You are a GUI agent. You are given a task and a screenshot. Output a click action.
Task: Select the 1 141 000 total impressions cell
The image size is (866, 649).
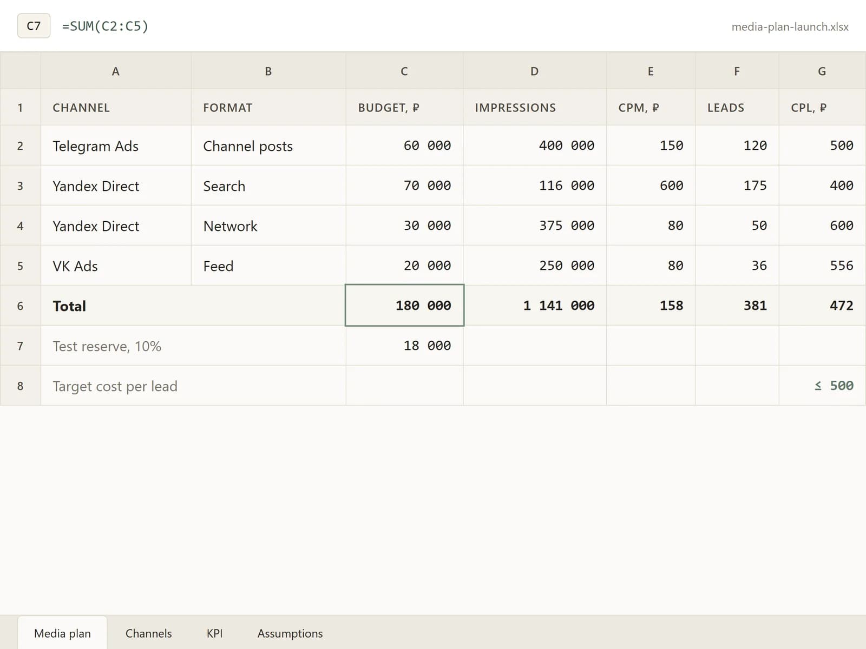coord(535,306)
